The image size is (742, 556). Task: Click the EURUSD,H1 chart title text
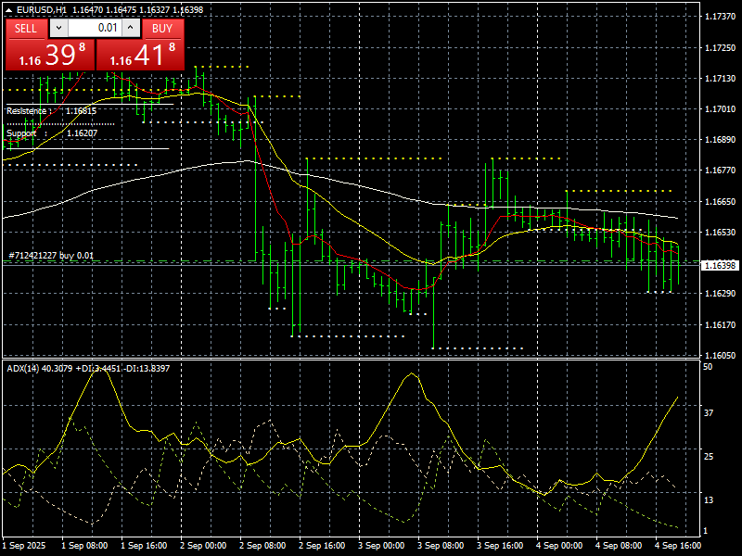42,9
